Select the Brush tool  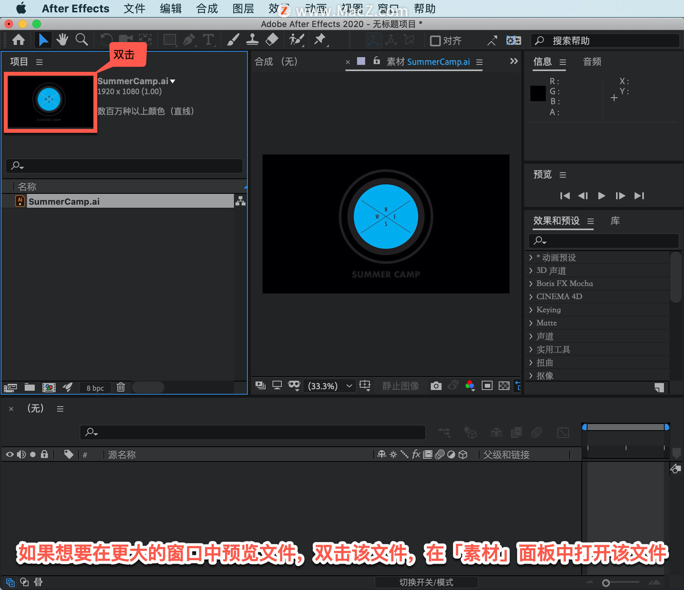click(233, 40)
